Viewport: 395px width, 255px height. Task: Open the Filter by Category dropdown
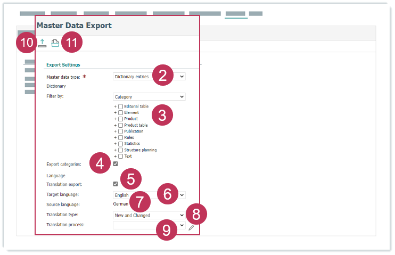tap(150, 97)
